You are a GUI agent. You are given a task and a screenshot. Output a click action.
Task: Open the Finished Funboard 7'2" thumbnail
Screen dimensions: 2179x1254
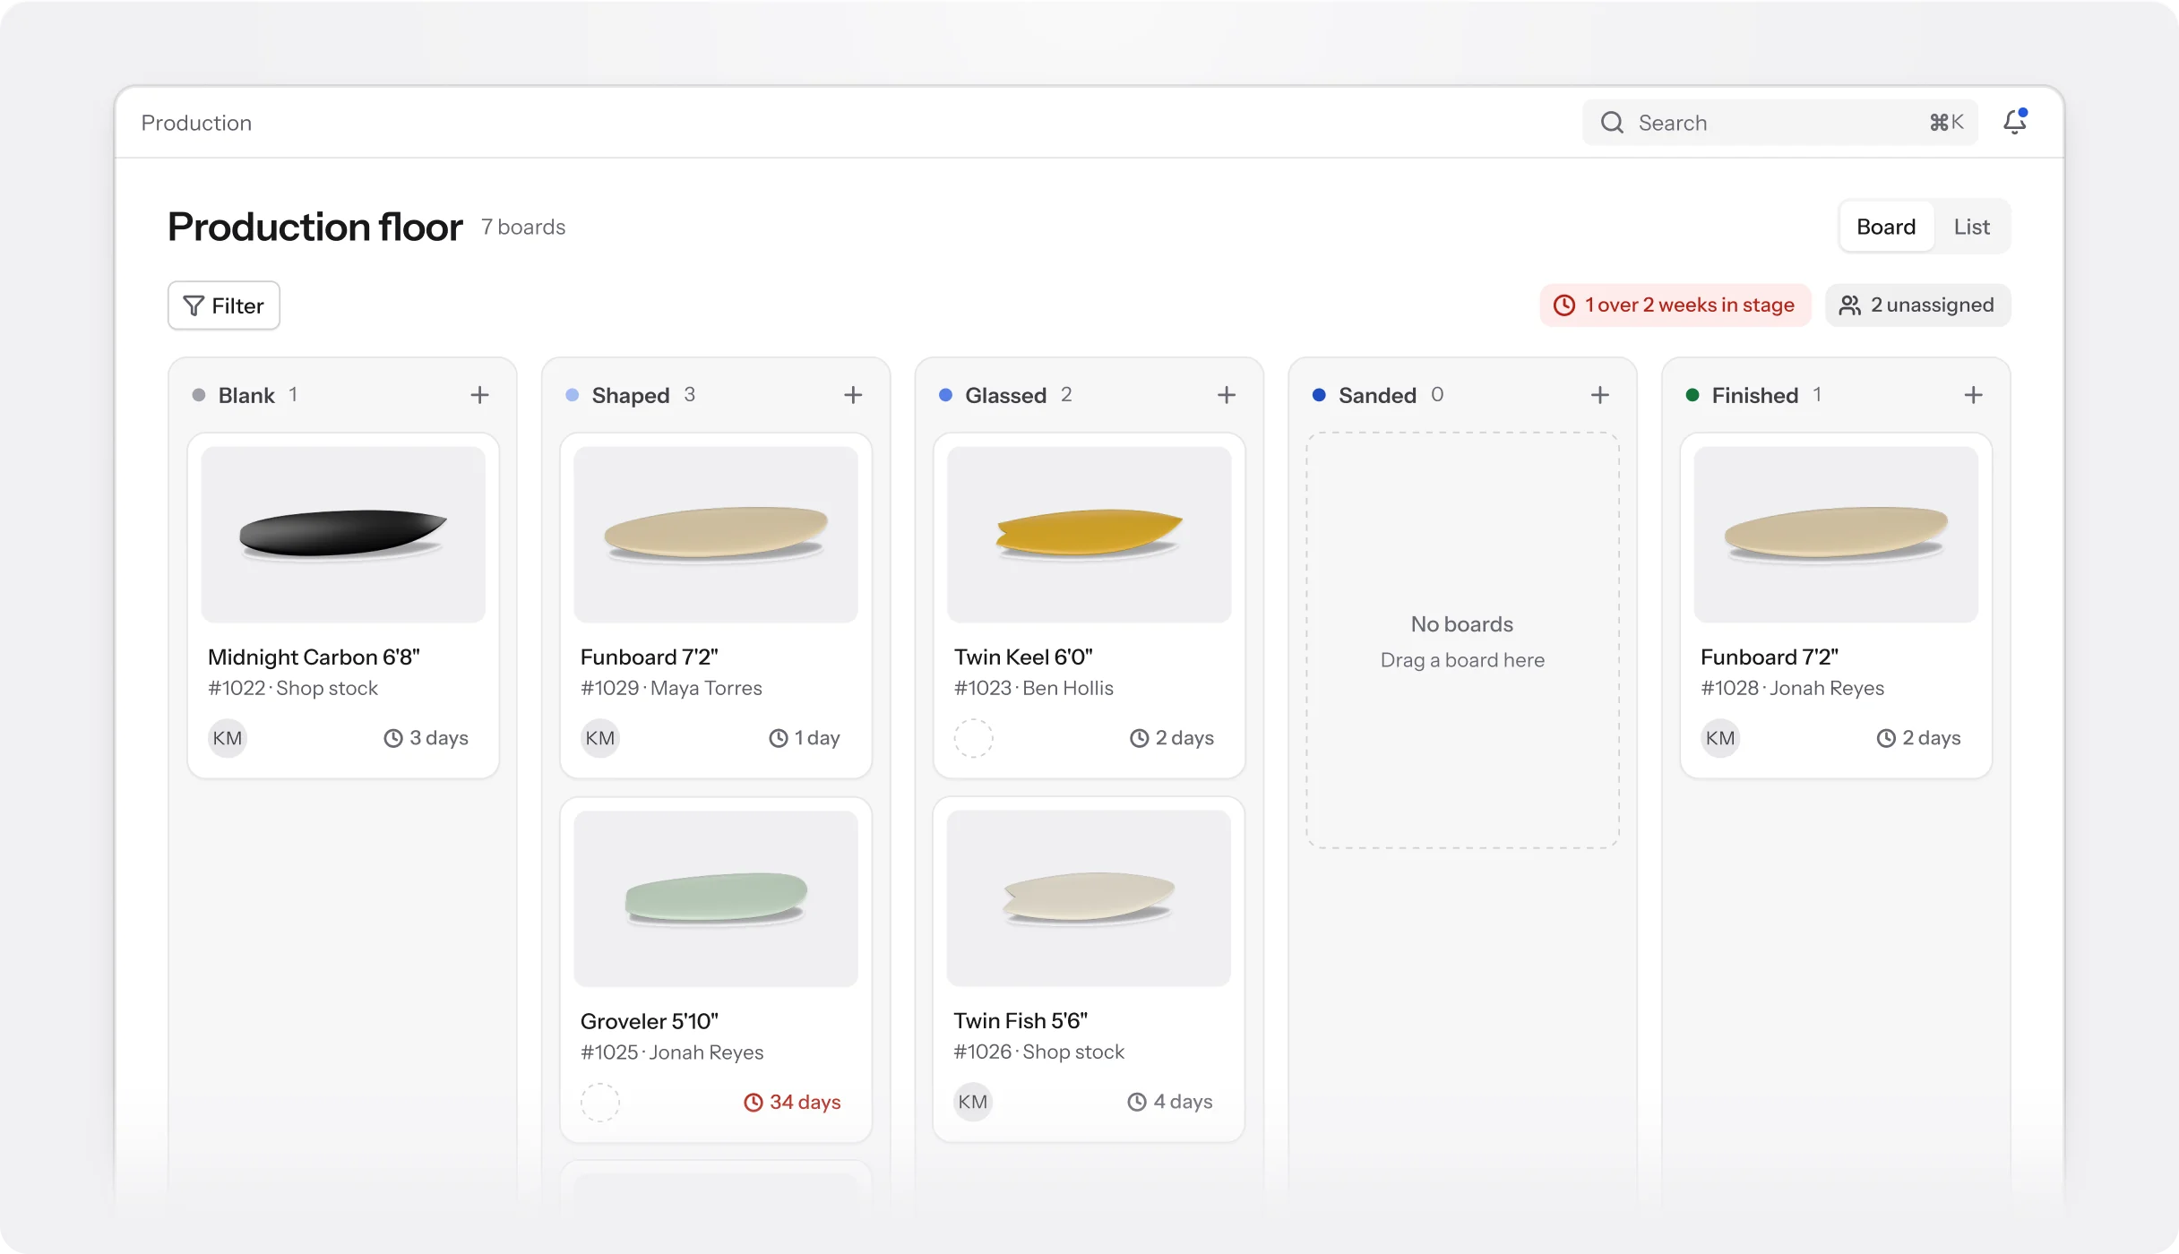[1836, 535]
